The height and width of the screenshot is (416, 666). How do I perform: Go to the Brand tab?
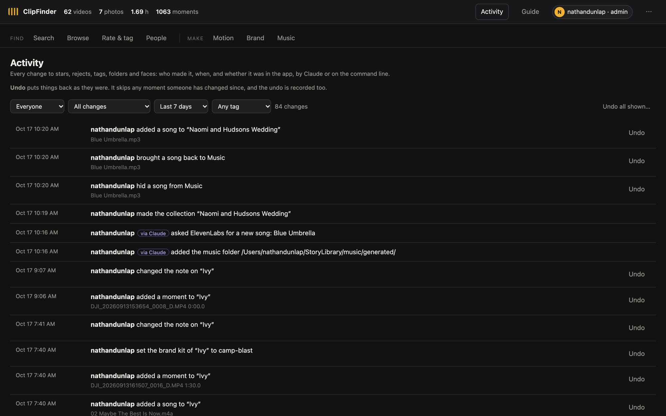coord(255,38)
